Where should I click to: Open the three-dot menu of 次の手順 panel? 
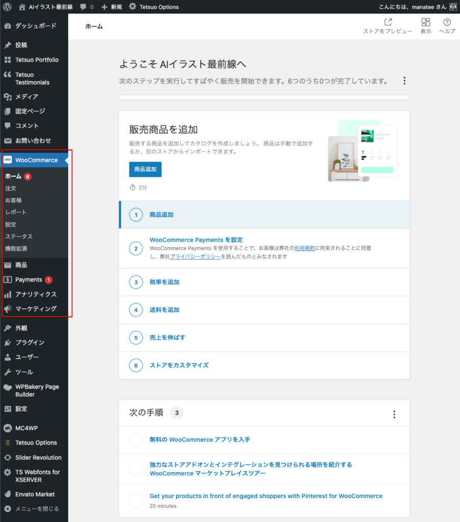(x=394, y=414)
